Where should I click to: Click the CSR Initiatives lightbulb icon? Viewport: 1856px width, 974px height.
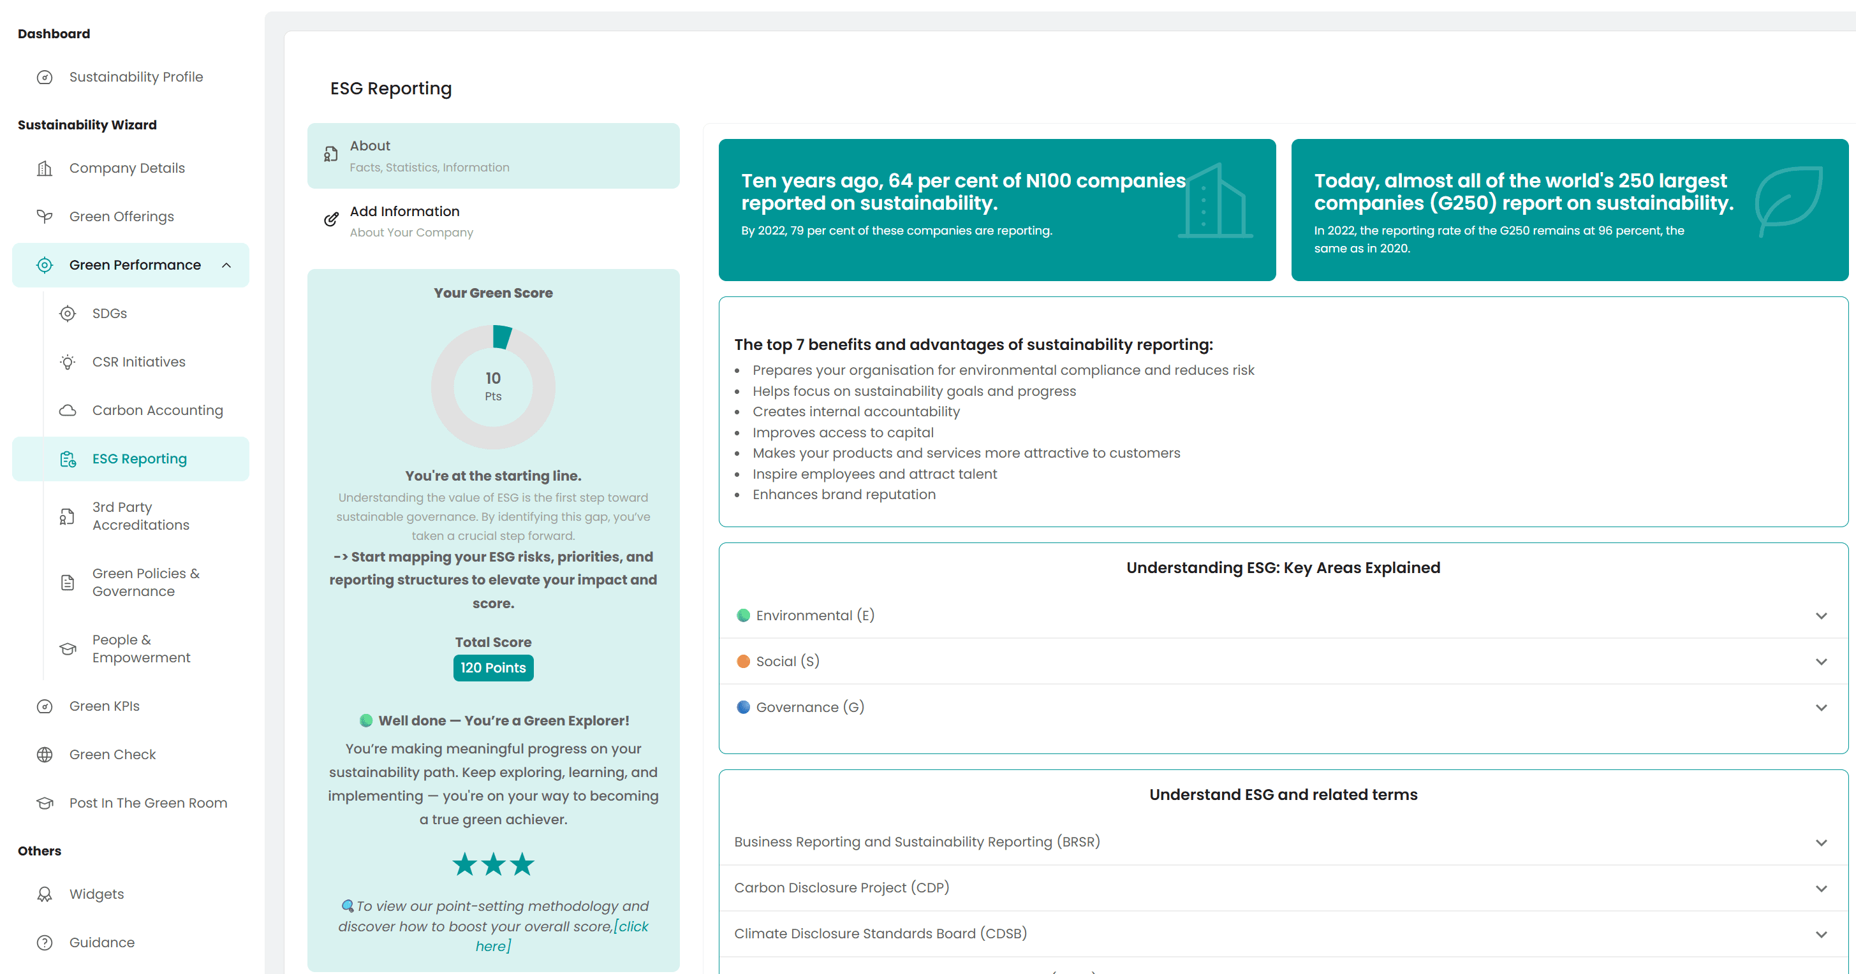click(x=68, y=362)
